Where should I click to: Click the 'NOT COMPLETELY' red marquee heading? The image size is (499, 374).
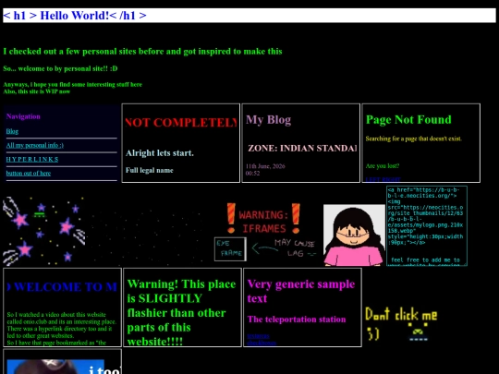[x=181, y=123]
